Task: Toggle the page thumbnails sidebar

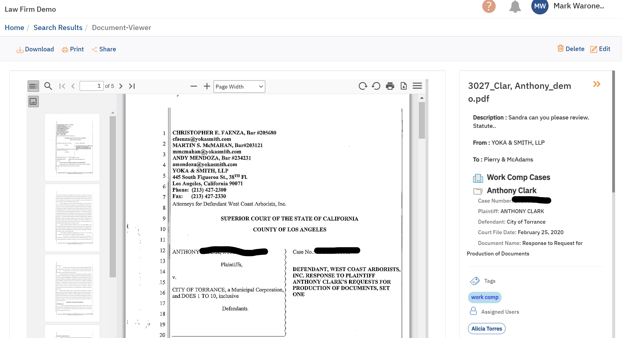Action: coord(33,86)
